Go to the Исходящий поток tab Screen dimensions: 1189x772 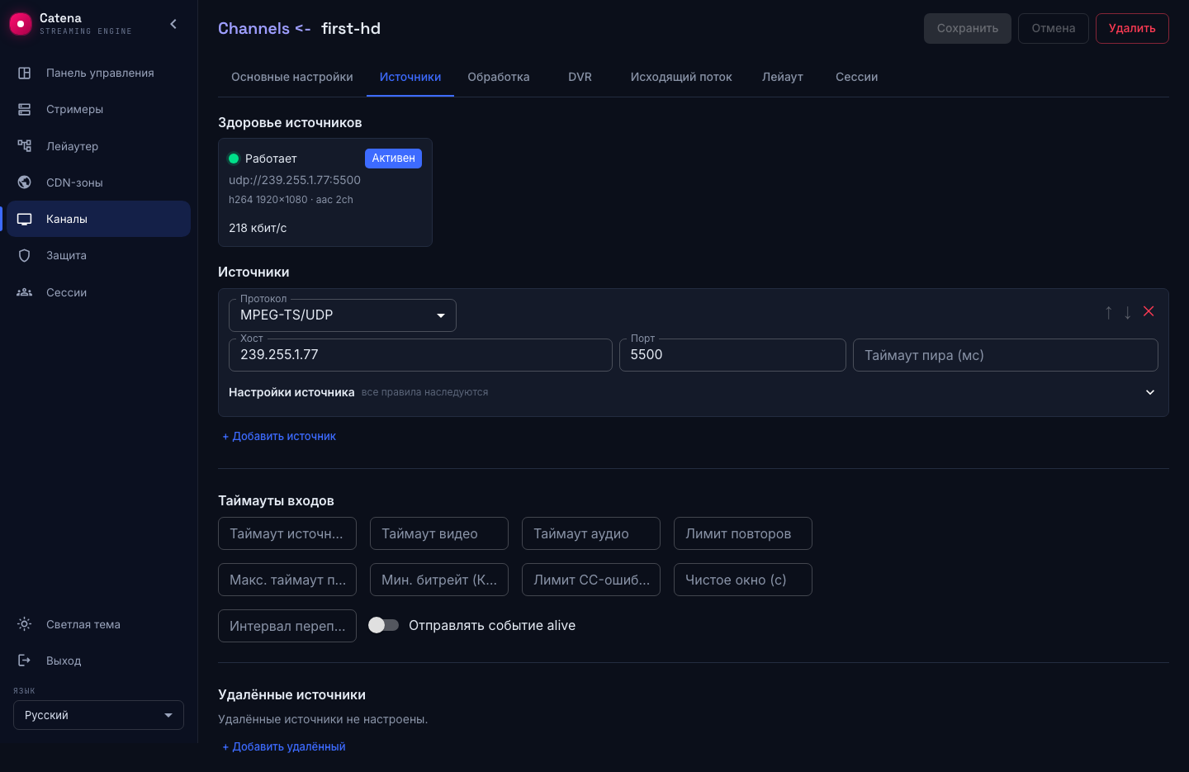[x=681, y=77]
